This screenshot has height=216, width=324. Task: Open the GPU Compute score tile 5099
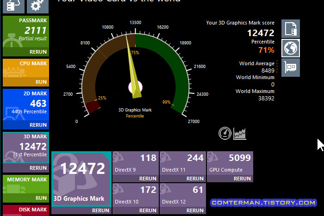(x=230, y=163)
